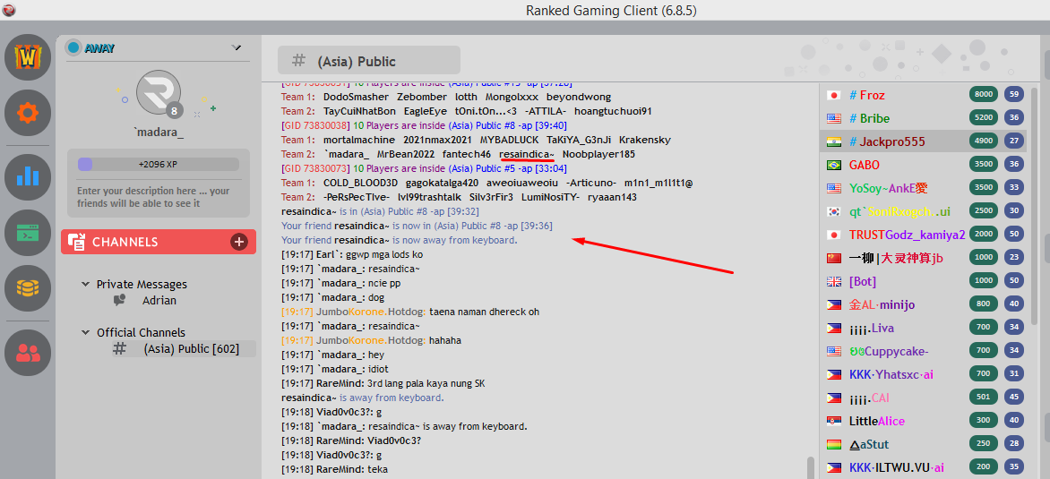The image size is (1050, 479).
Task: Click the hash icon beside (Asia) Public [602]
Action: coord(120,348)
